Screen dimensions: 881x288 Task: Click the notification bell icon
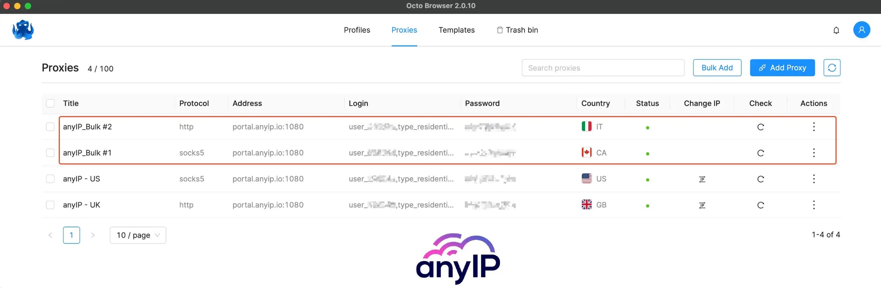836,30
